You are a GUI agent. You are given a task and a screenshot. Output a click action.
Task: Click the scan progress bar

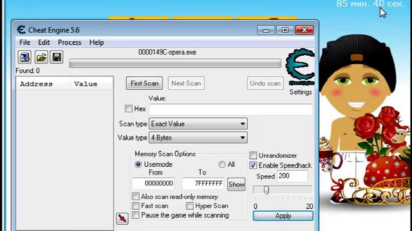(x=175, y=64)
